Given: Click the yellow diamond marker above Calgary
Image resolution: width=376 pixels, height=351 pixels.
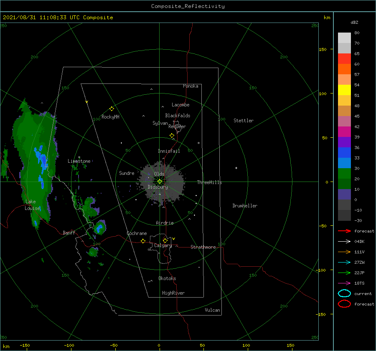Looking at the screenshot, I should (165, 240).
